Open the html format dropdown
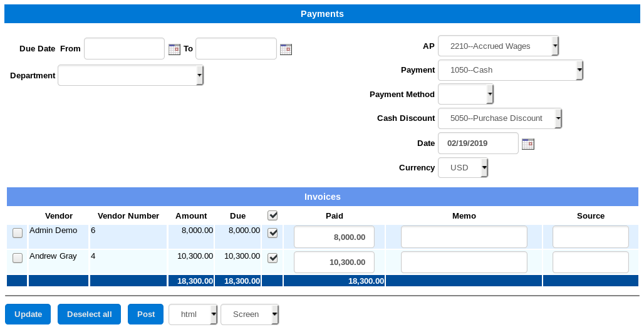 point(193,314)
